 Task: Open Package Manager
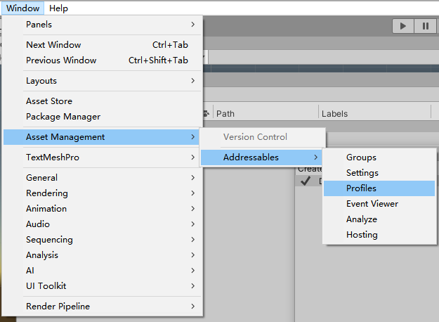[102, 117]
